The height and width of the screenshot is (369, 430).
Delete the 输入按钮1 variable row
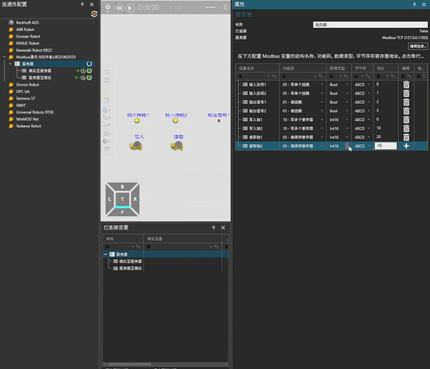click(x=406, y=84)
